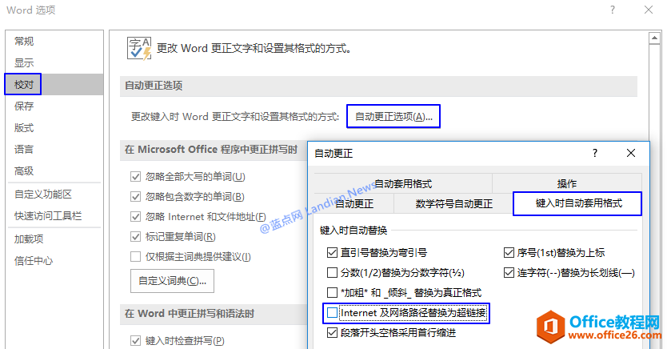
Task: Click the 自动更正选项(A)... button
Action: [393, 116]
